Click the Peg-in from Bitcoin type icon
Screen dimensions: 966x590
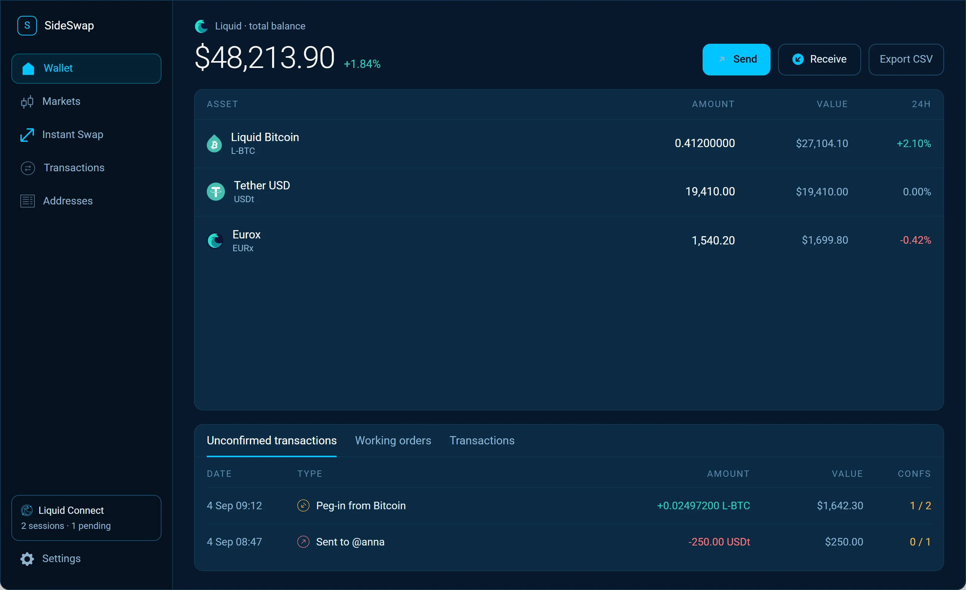tap(303, 506)
